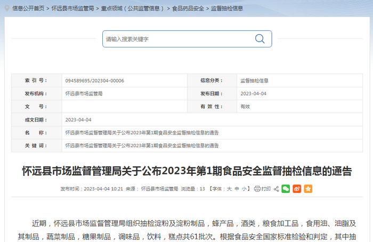Open 食品药品安全 breadcrumb link
373x242 pixels.
pyautogui.click(x=188, y=9)
